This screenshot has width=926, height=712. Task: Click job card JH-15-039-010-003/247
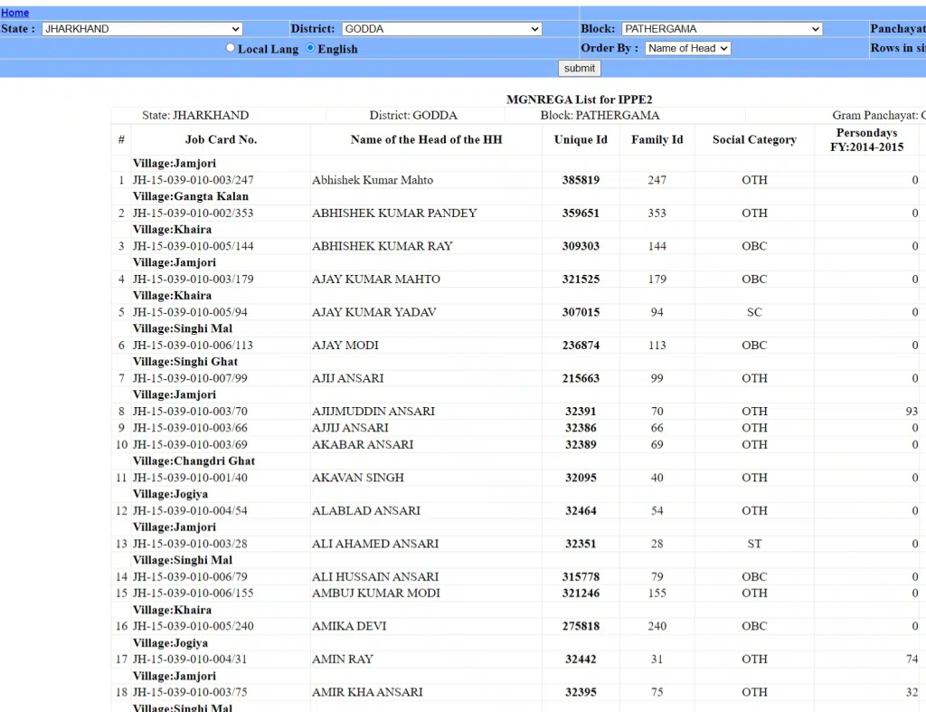(x=193, y=180)
